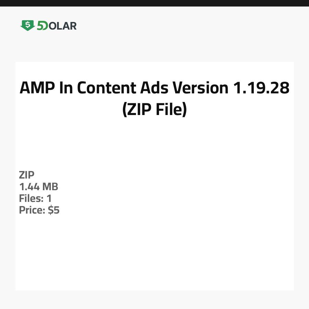Viewport: 309px width, 309px height.
Task: Click the Price: label
Action: [32, 210]
